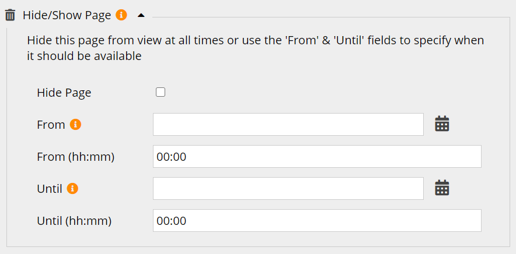This screenshot has width=516, height=254.
Task: Click the Until (hh:mm) label
Action: [74, 221]
